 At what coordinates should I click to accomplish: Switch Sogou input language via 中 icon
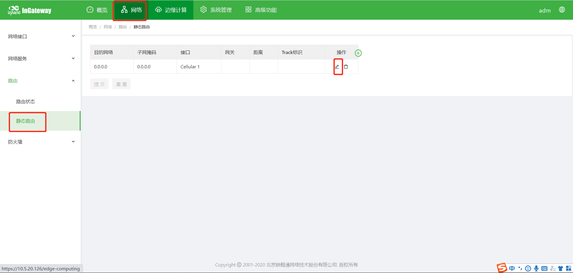tap(512, 268)
